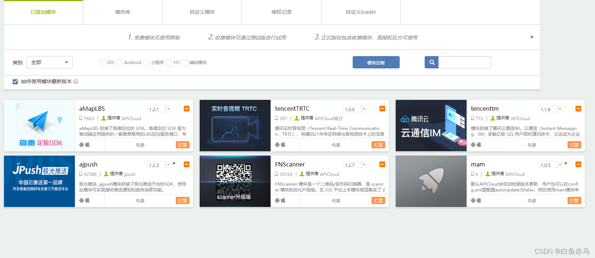Click 打赏 button on tencentTRTC card

[x=378, y=145]
